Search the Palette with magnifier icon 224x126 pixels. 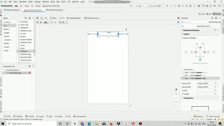(x=26, y=18)
